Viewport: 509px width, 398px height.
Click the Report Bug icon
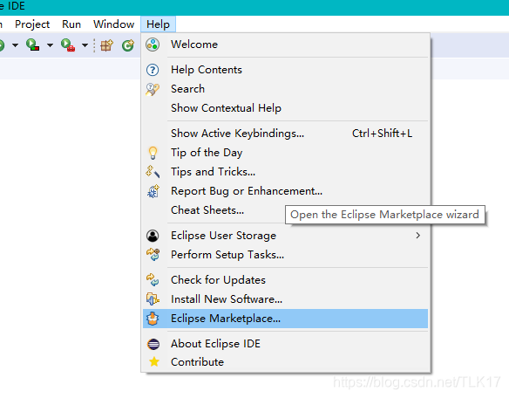pyautogui.click(x=153, y=191)
